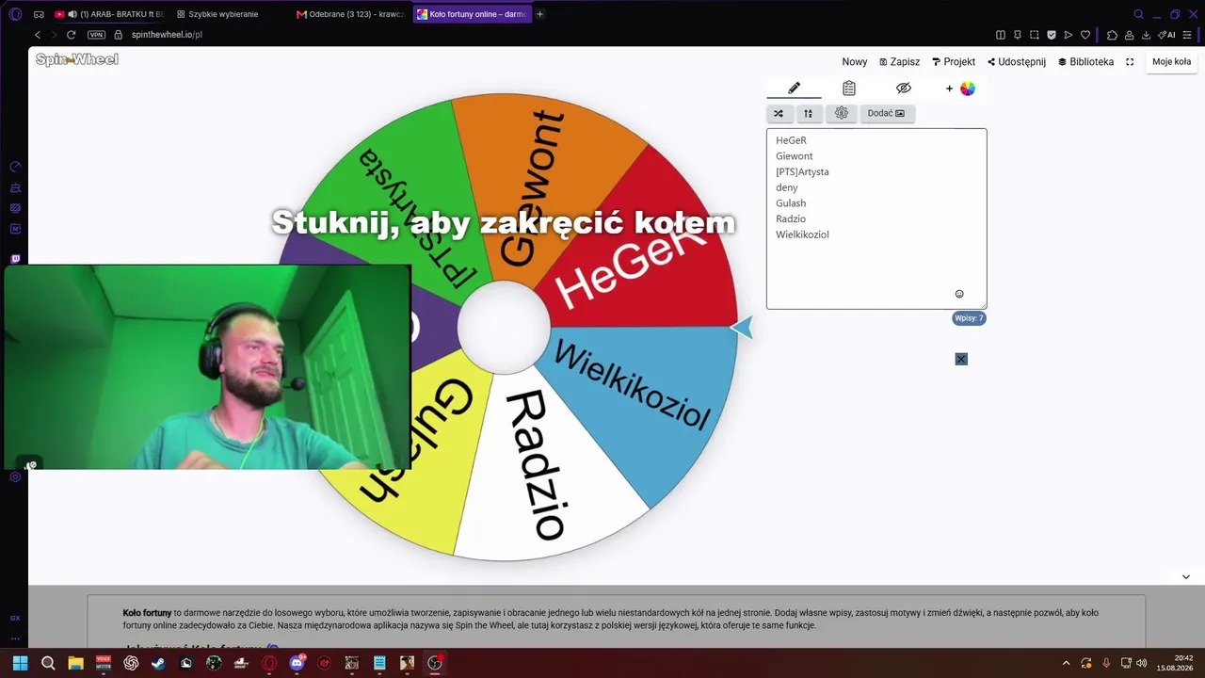Open the split screen icon
Image resolution: width=1205 pixels, height=678 pixels.
pos(1001,35)
